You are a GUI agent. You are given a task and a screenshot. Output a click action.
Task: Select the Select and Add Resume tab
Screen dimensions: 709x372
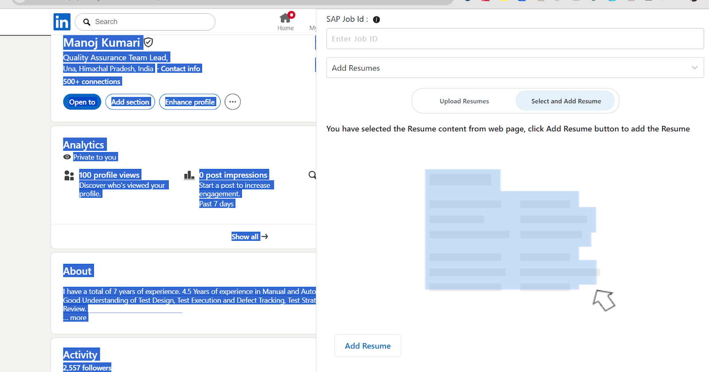(566, 101)
